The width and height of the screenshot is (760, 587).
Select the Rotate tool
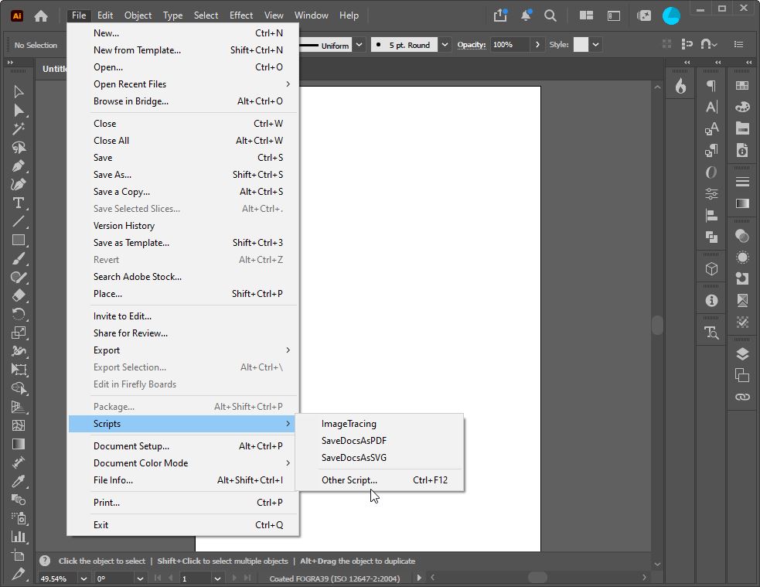pyautogui.click(x=19, y=314)
